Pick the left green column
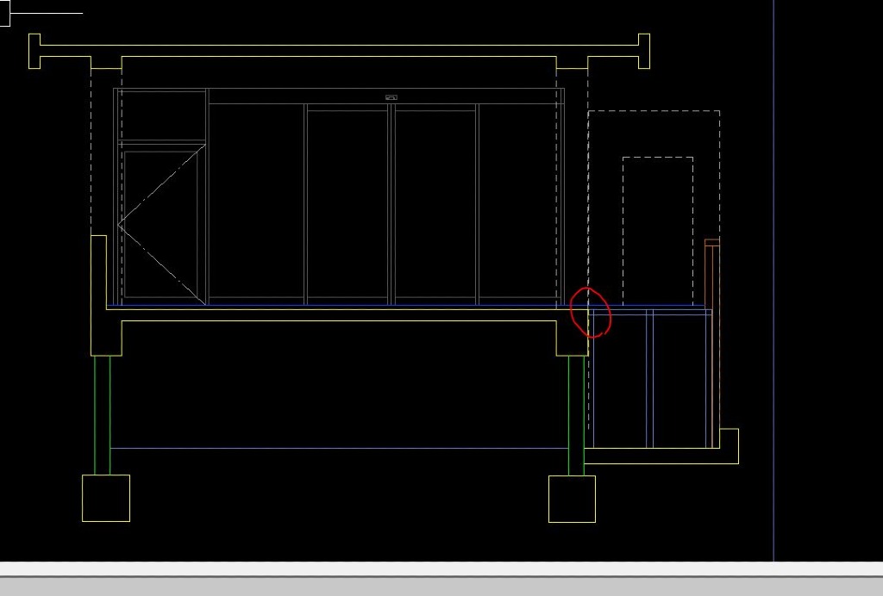 (103, 414)
